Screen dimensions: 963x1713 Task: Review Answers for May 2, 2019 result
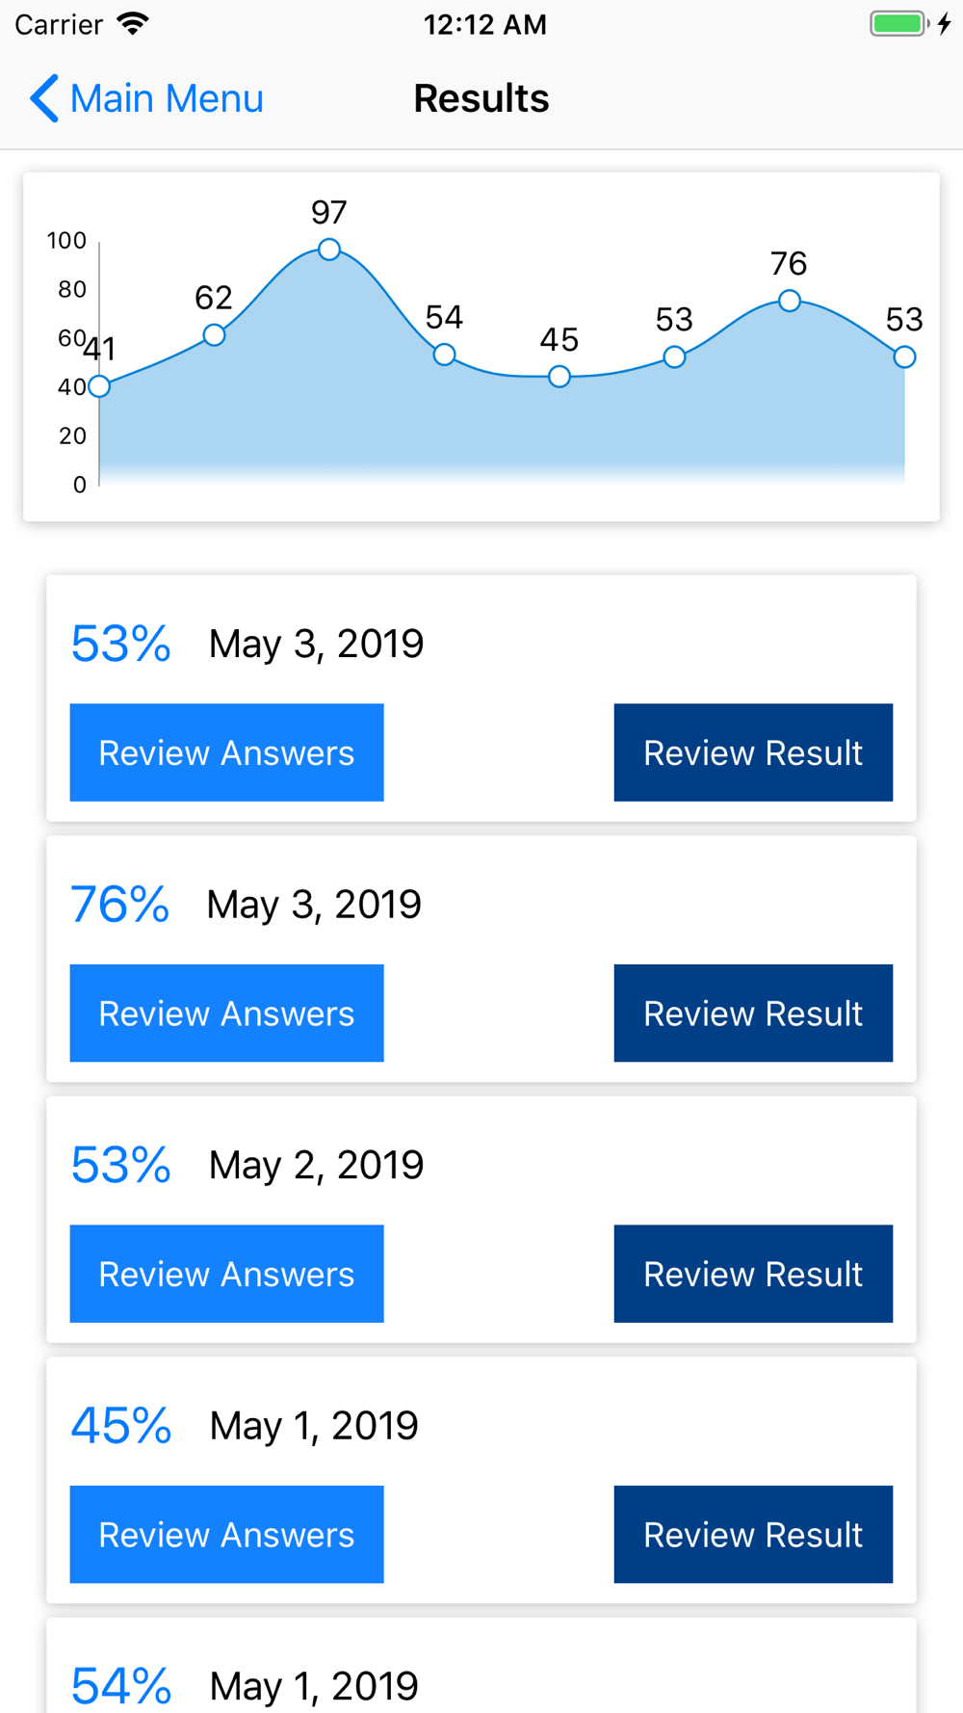[x=226, y=1274]
